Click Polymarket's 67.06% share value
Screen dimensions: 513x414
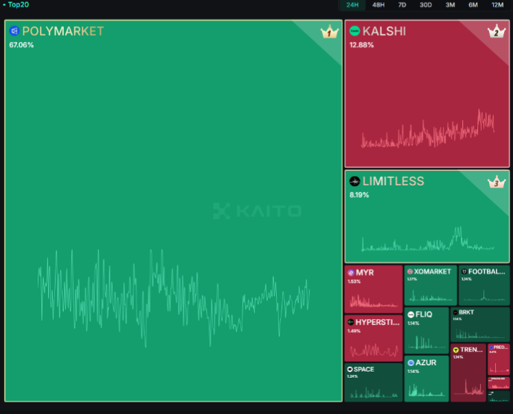[21, 45]
